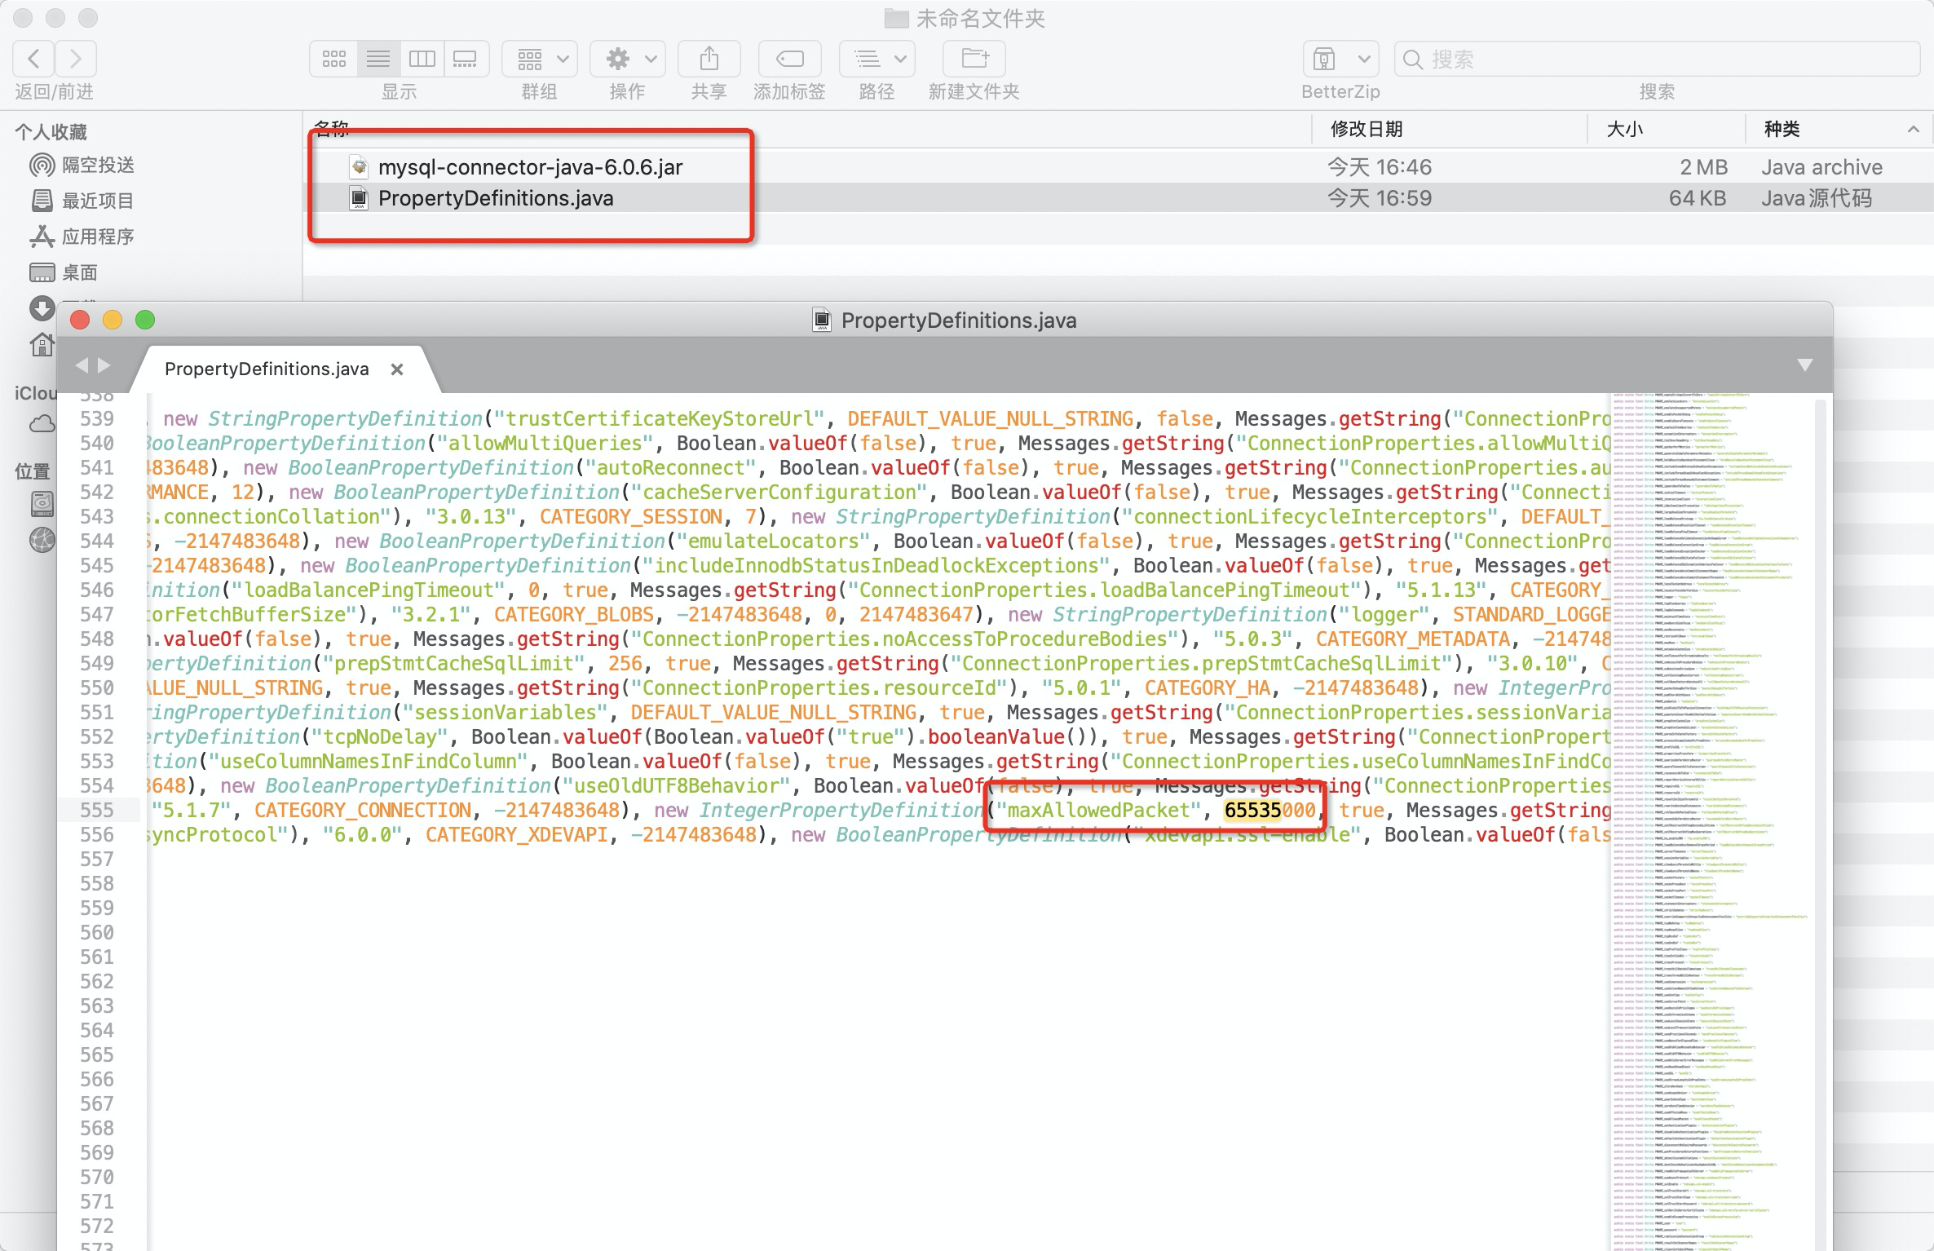Click highlighted 65535 value in code
Image resolution: width=1934 pixels, height=1251 pixels.
1252,811
